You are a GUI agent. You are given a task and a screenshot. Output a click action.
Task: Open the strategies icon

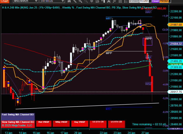coord(114,1)
